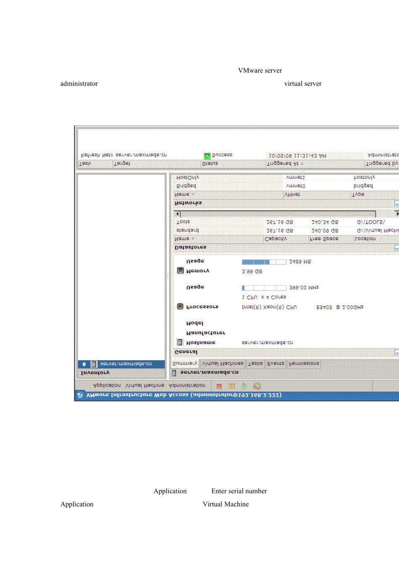The image size is (399, 565).
Task: Click the Datastores scrollbar right arrow
Action: point(397,214)
